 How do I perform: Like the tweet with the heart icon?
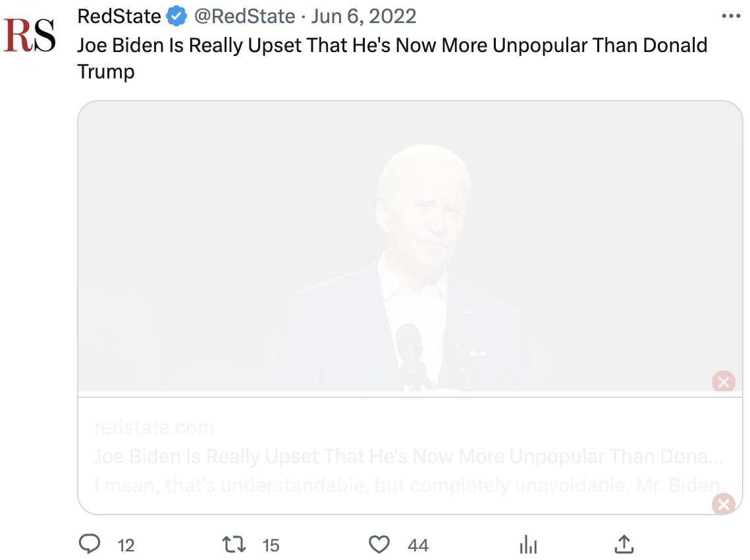click(379, 544)
